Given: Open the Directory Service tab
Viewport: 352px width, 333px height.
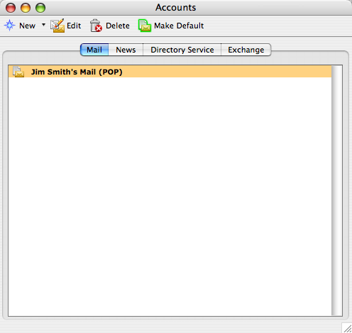Looking at the screenshot, I should pos(182,50).
